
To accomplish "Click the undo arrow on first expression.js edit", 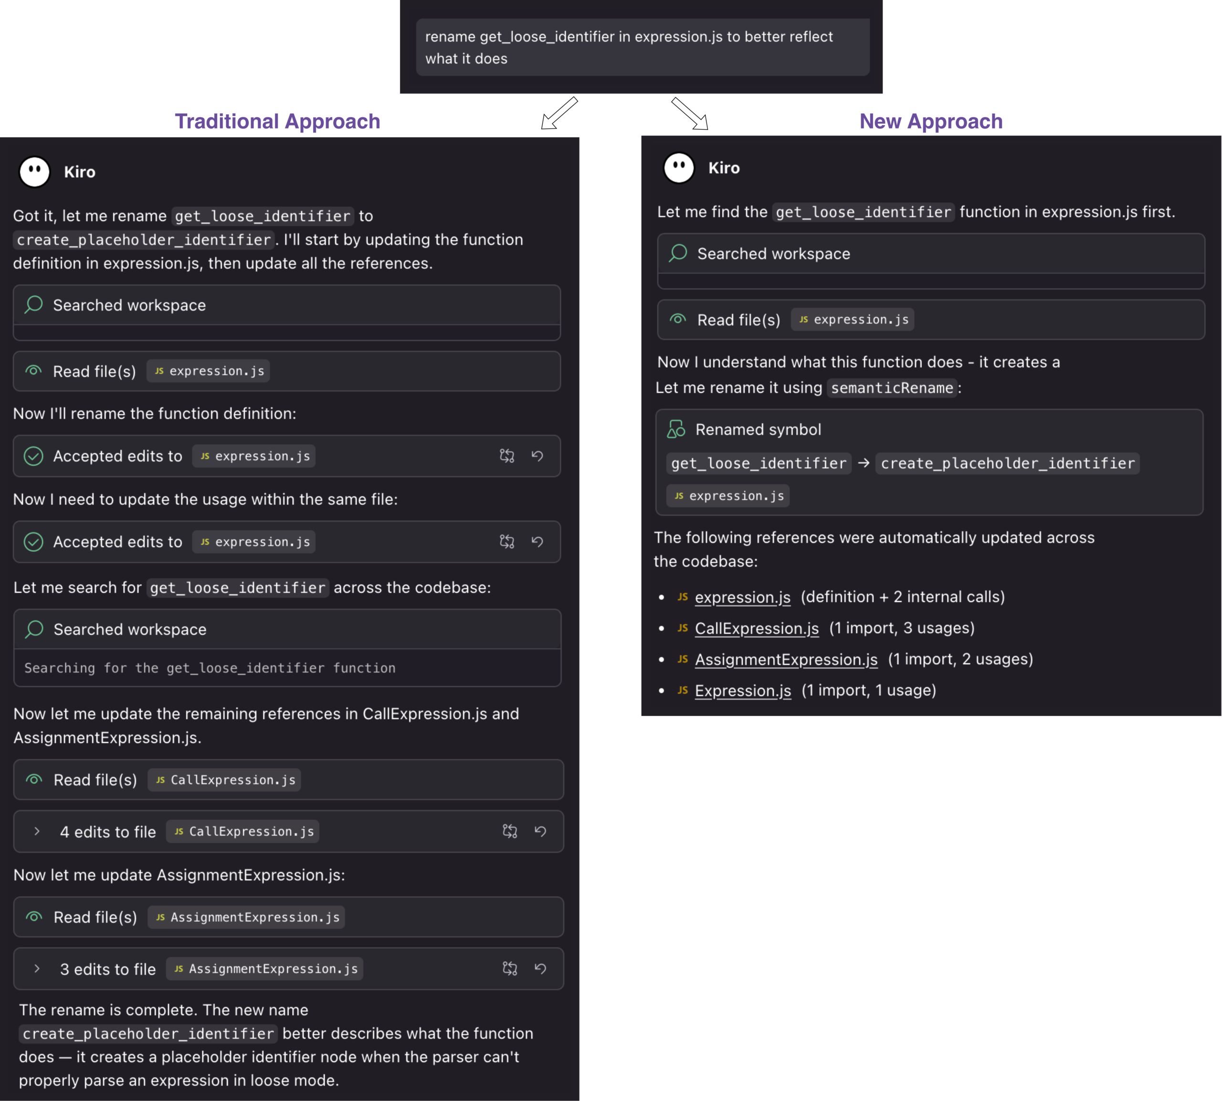I will (x=537, y=456).
